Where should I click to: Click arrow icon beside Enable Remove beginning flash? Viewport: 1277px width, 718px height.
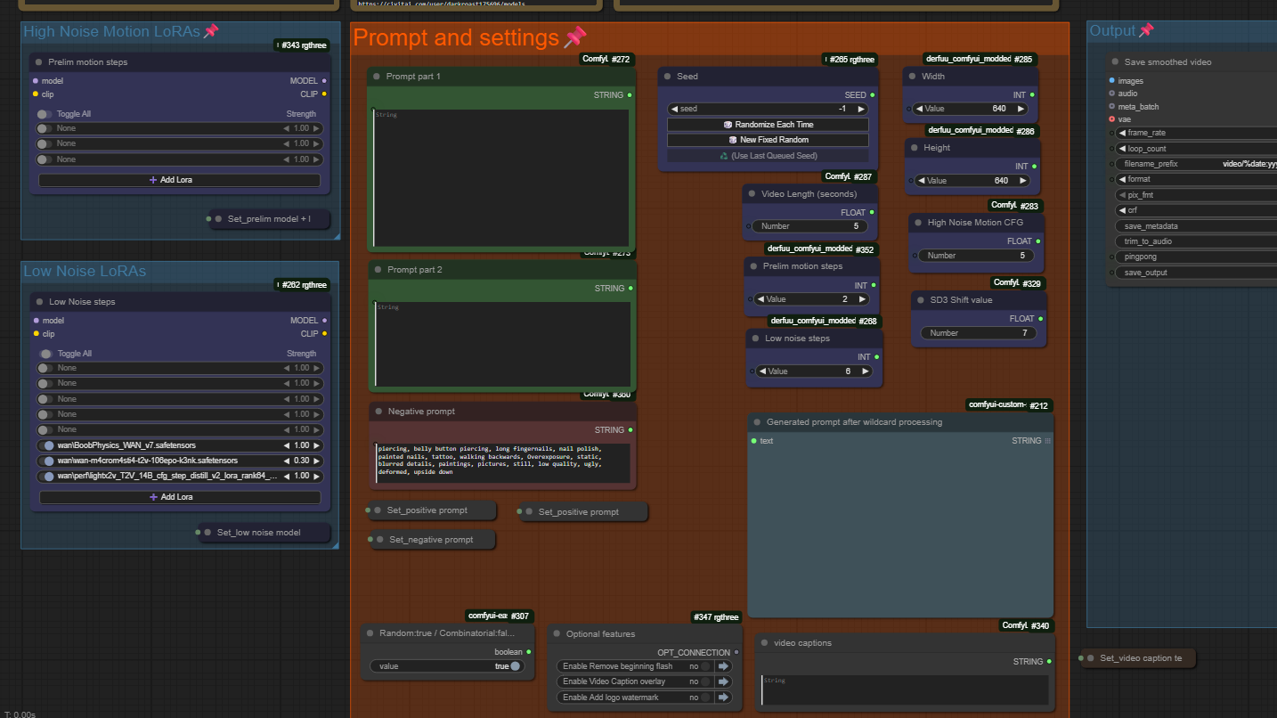(x=724, y=666)
